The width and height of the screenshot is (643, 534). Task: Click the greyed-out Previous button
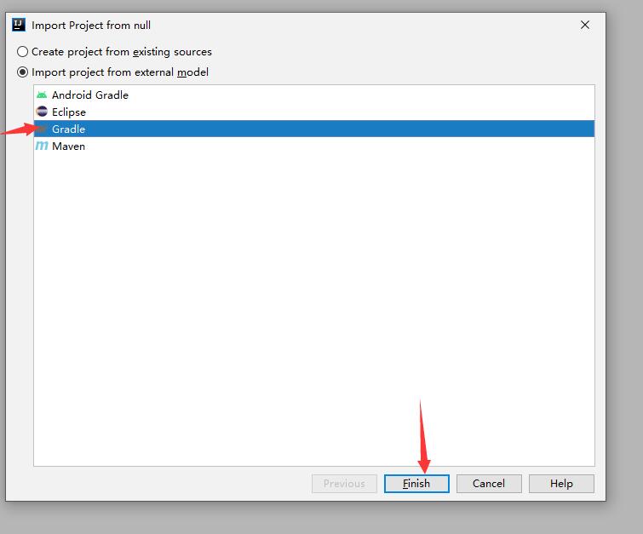click(x=344, y=484)
